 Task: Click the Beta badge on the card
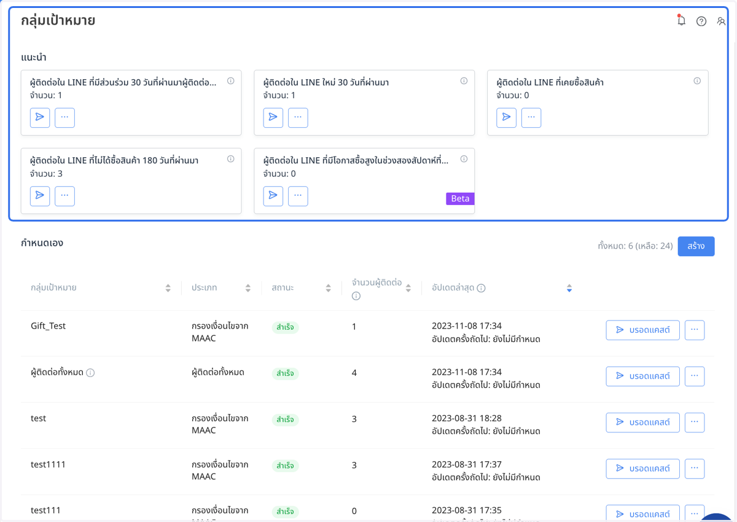460,198
